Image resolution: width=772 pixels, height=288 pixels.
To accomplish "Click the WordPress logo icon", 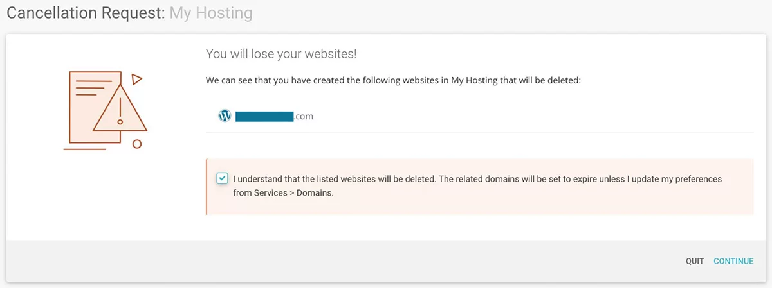I will pos(225,116).
